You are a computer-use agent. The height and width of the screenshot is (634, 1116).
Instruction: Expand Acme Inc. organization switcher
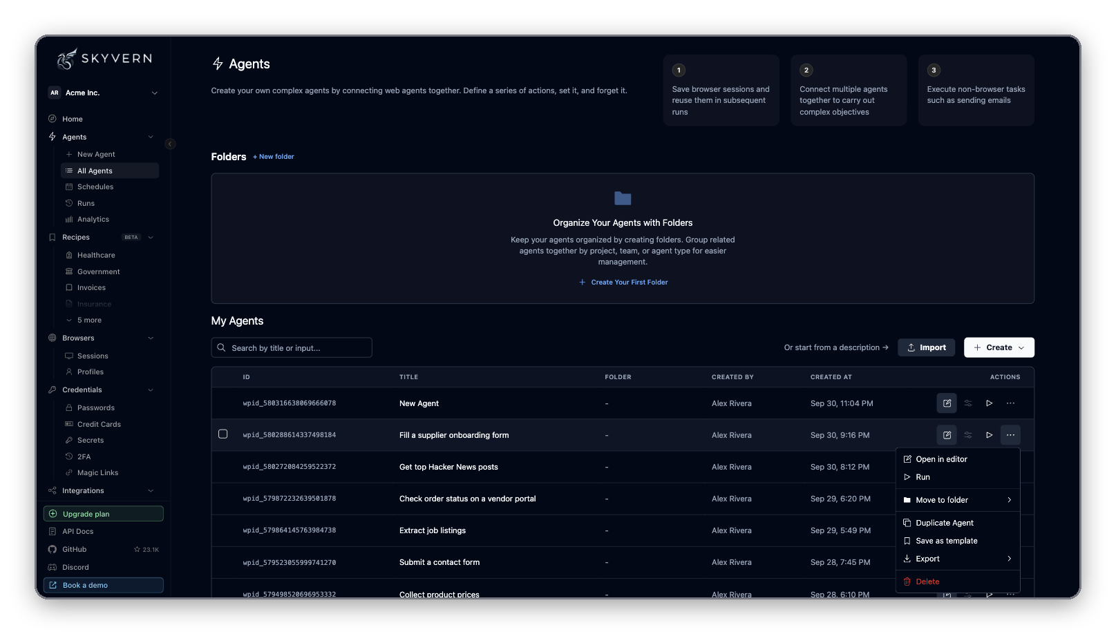click(104, 93)
